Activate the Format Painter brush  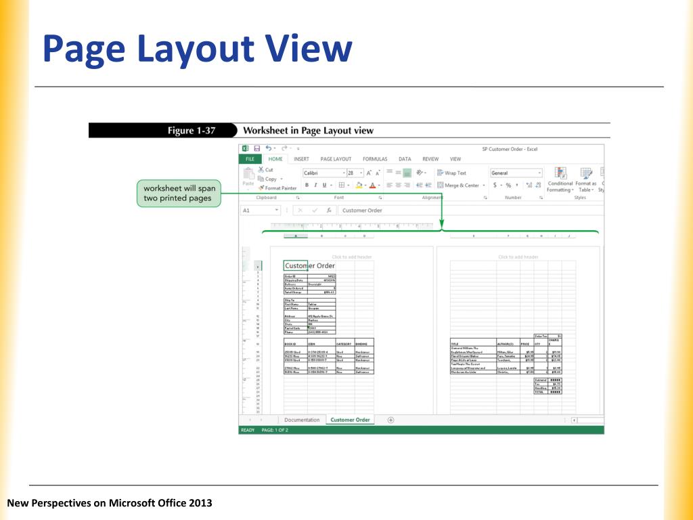coord(277,188)
